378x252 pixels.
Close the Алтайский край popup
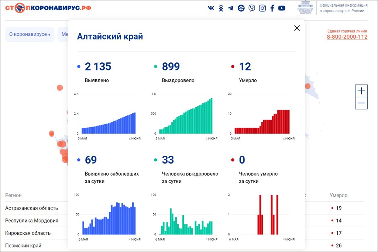(297, 28)
